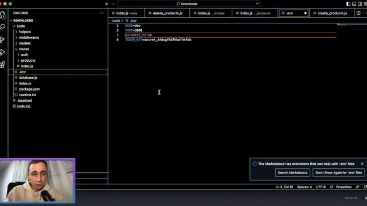
Task: Click the webcam overlay thumbnail
Action: click(x=37, y=181)
